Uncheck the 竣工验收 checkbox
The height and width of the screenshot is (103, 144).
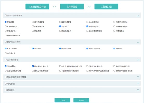pyautogui.click(x=33, y=49)
